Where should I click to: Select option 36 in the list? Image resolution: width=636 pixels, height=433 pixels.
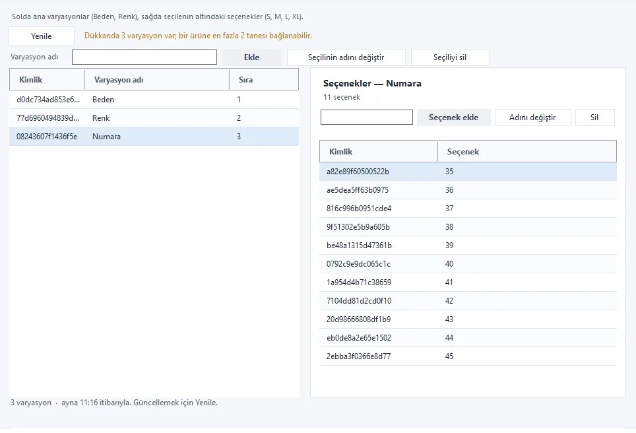pyautogui.click(x=468, y=190)
